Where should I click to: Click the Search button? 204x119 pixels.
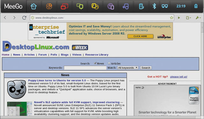pos(146,68)
